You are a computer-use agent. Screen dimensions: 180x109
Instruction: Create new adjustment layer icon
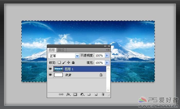tap(82, 94)
